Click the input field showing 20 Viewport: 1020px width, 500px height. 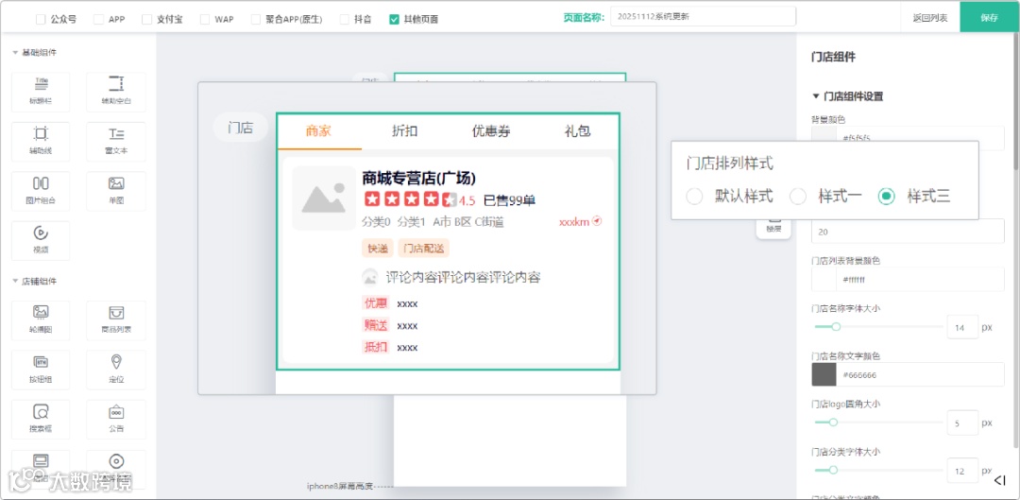(909, 232)
